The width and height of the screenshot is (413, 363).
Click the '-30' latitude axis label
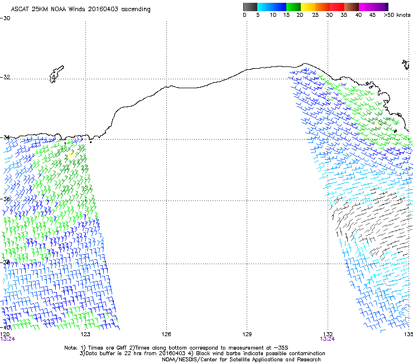click(x=5, y=18)
